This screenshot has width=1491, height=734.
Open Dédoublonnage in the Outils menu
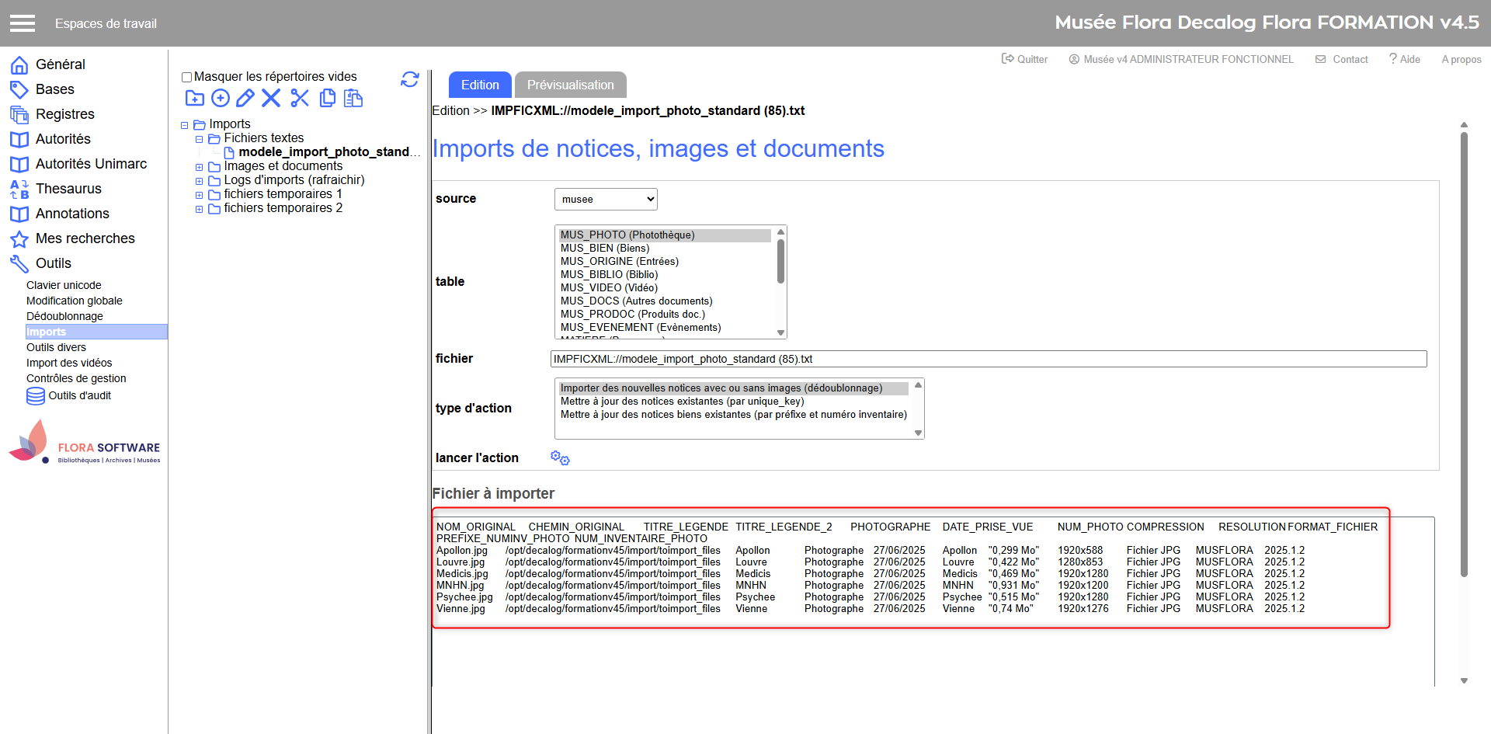pos(64,316)
